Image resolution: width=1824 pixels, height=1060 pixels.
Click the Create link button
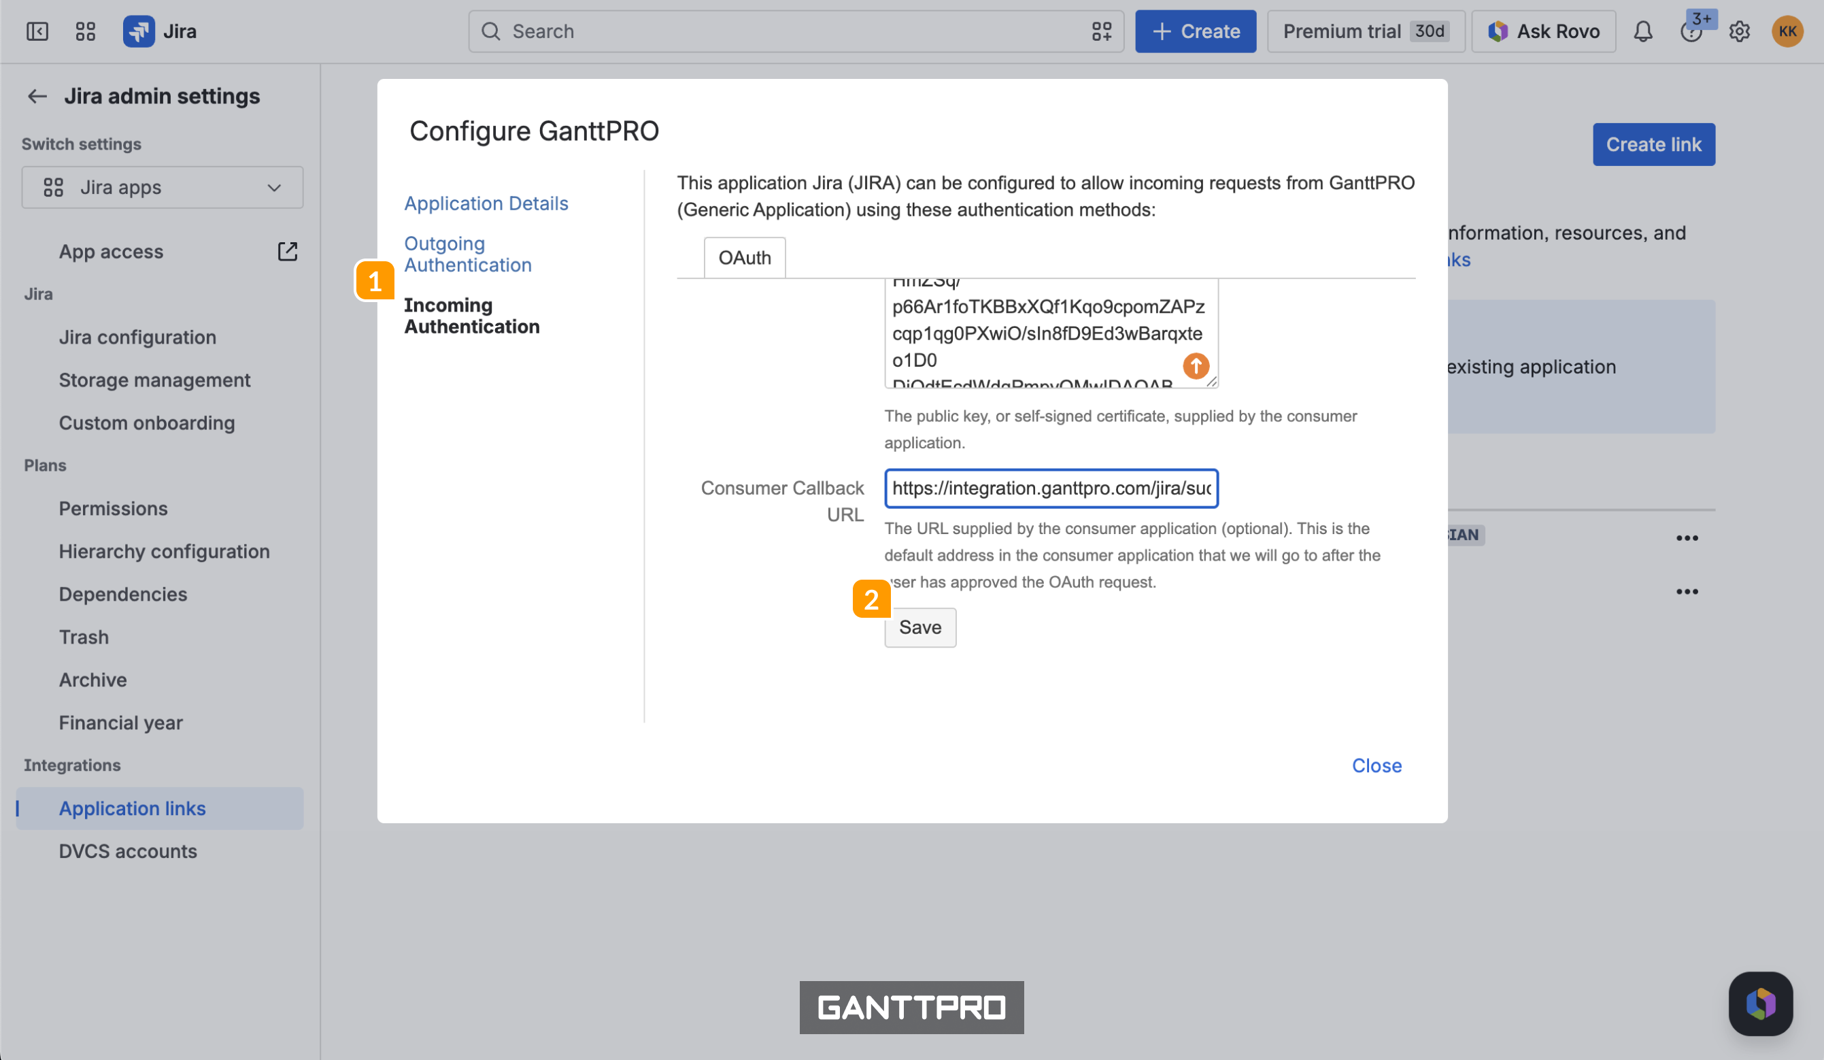coord(1654,144)
